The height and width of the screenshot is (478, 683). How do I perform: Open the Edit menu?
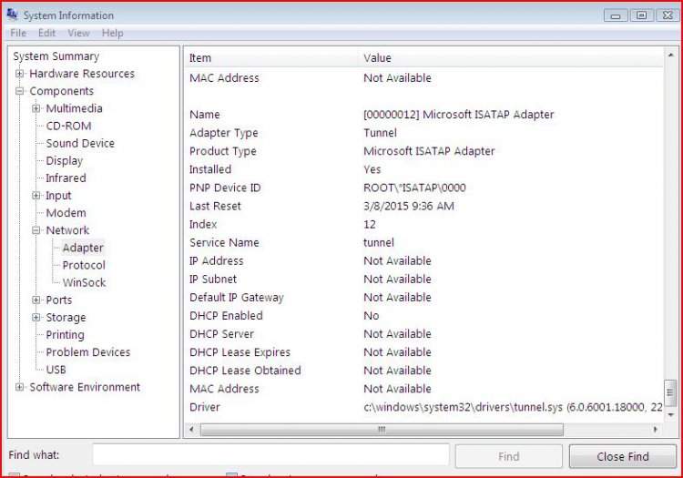click(x=46, y=33)
